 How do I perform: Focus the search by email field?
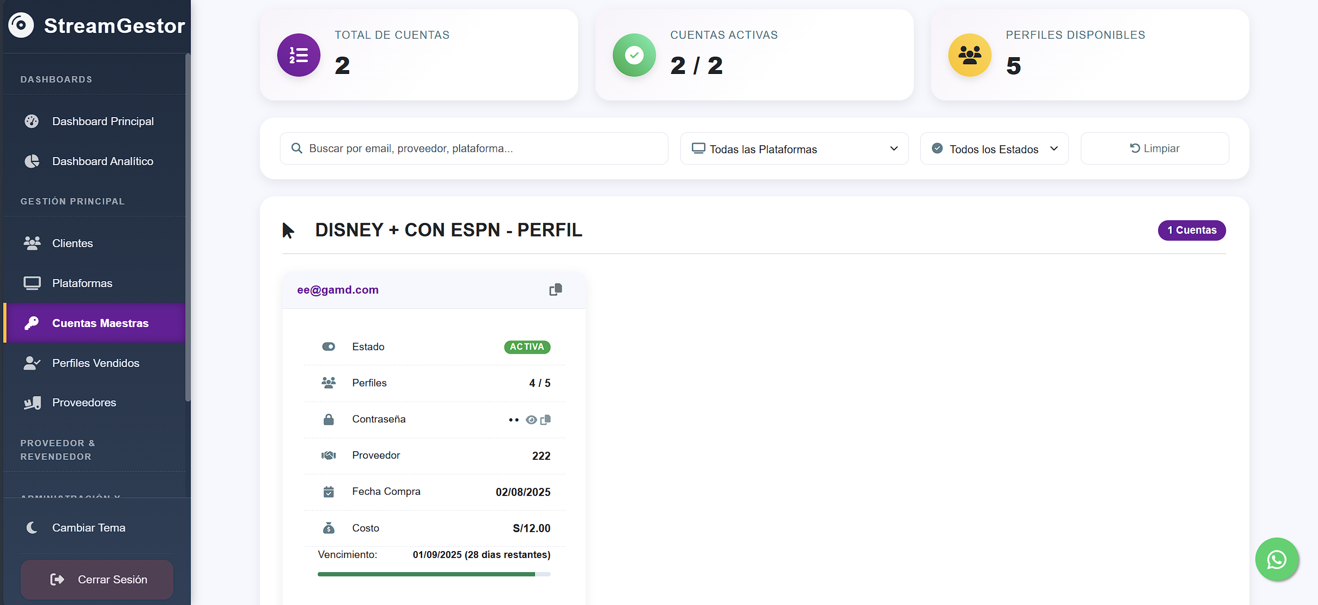(x=474, y=148)
